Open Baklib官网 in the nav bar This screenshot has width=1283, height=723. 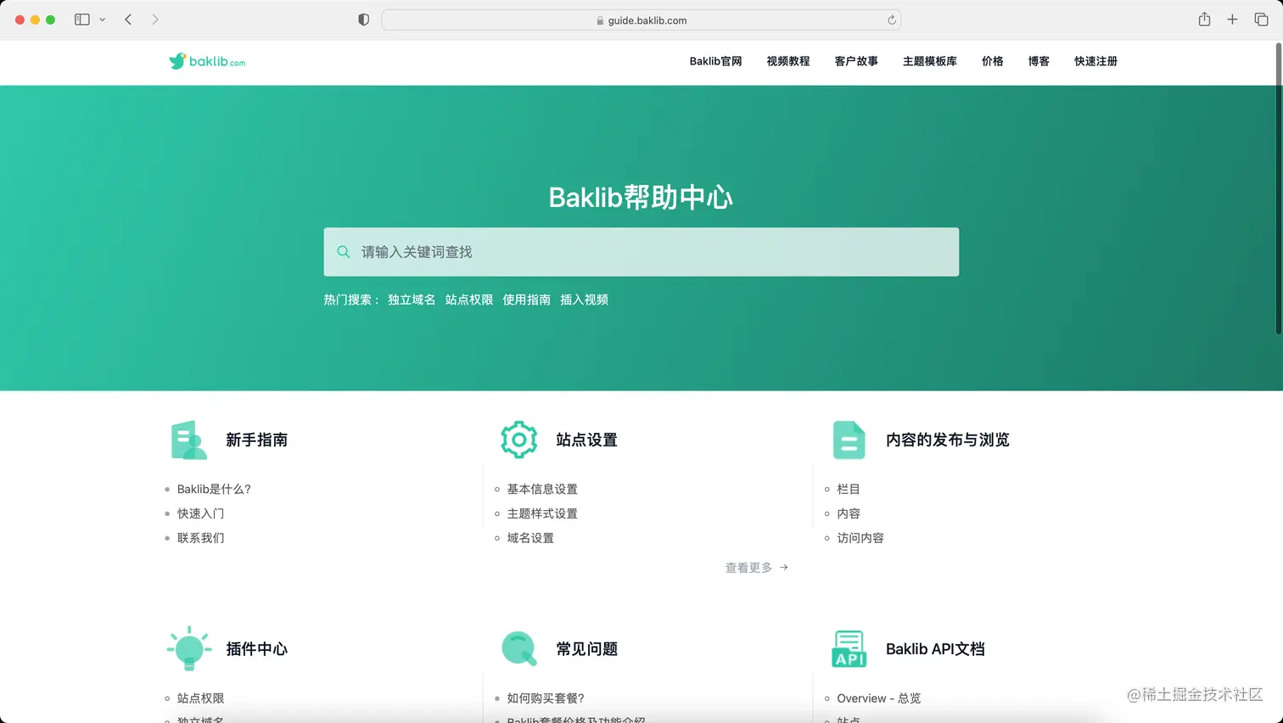tap(715, 61)
